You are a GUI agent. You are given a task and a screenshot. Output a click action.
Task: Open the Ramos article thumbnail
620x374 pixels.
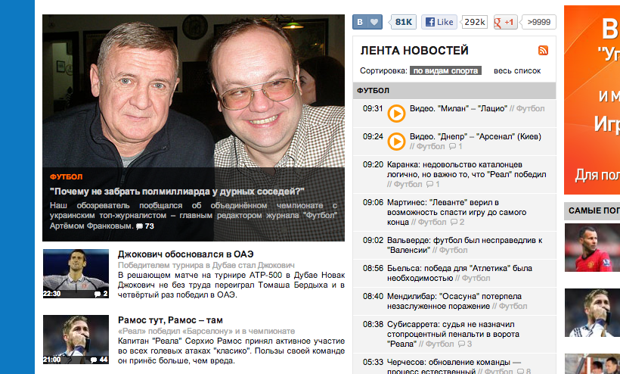coord(76,340)
